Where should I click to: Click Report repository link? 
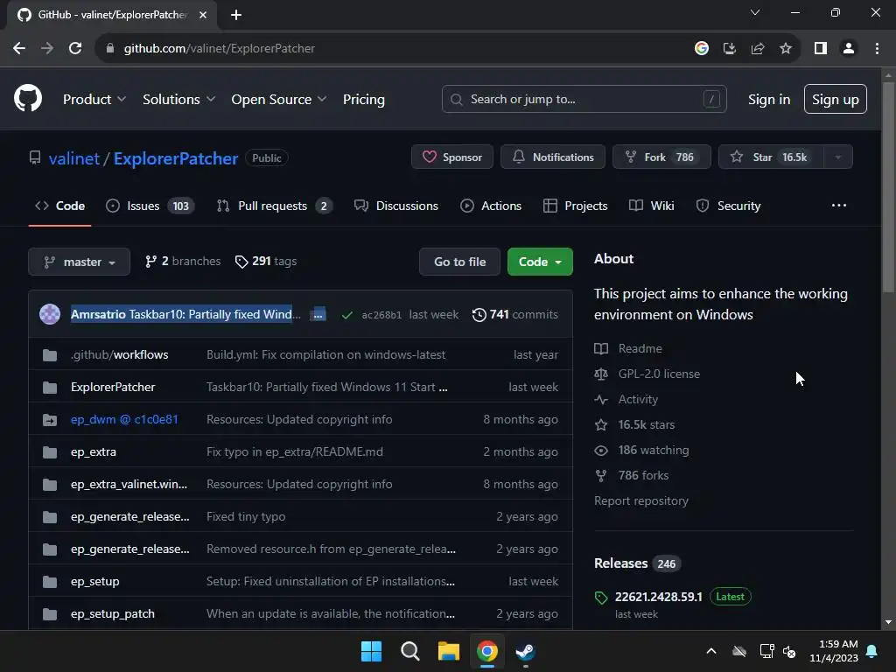pyautogui.click(x=641, y=500)
